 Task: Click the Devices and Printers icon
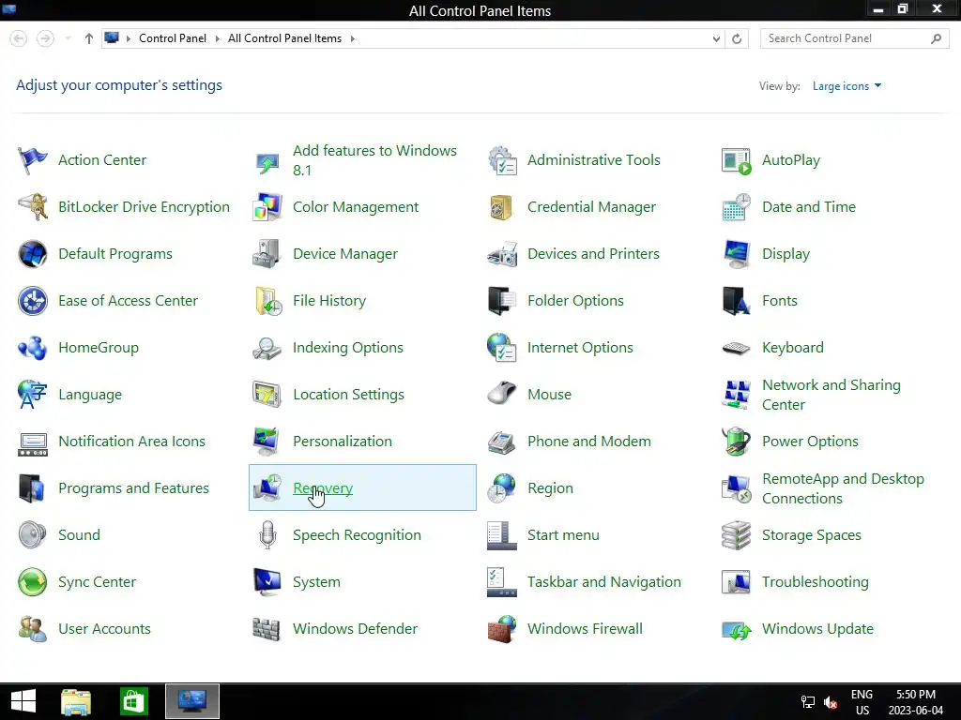coord(502,254)
